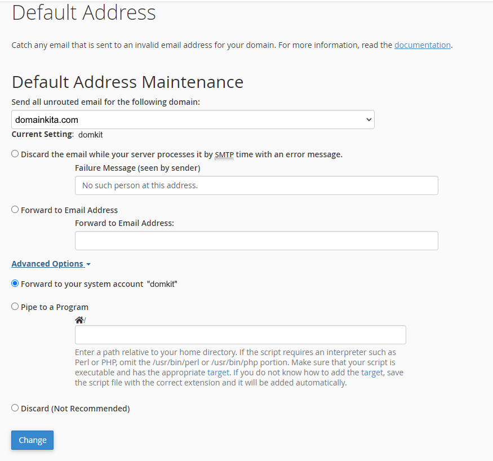Collapse the Advanced Options section

point(47,264)
